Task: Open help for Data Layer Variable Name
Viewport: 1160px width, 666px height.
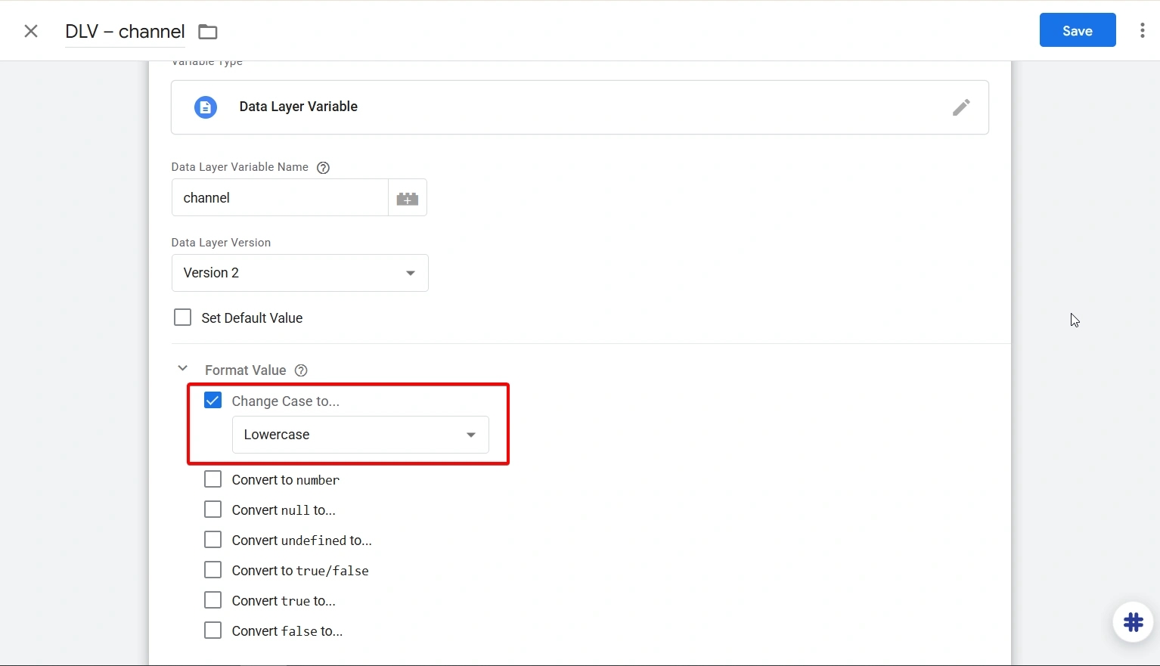Action: click(323, 168)
